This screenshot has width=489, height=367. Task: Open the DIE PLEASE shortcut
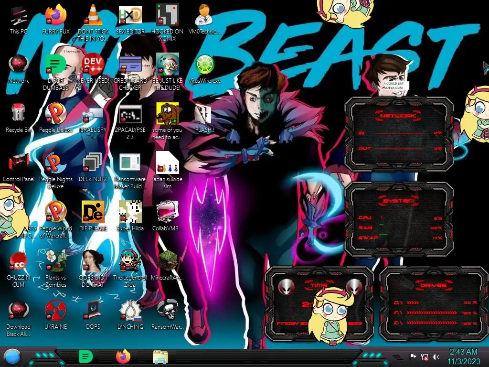[x=93, y=216]
